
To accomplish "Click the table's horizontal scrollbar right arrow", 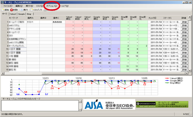I will tap(187, 73).
